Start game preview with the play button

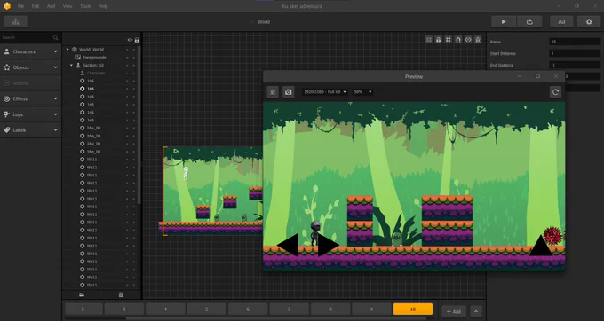point(504,21)
